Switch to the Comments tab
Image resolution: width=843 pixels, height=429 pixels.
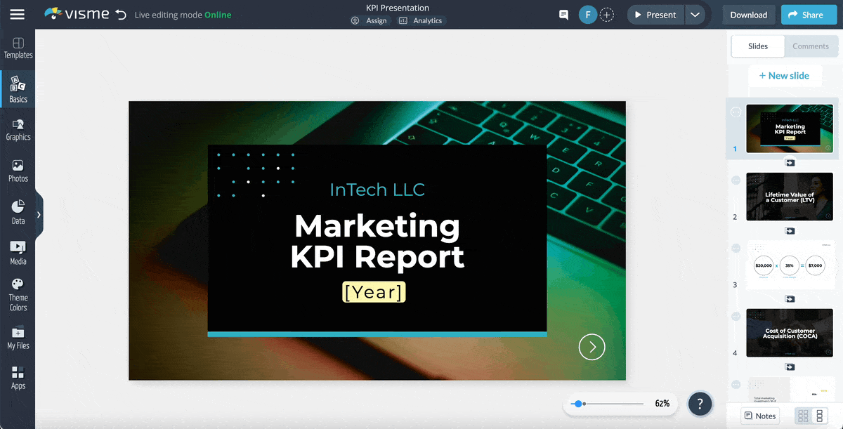pos(811,46)
